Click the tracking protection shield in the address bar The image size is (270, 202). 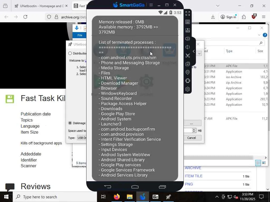click(x=49, y=17)
